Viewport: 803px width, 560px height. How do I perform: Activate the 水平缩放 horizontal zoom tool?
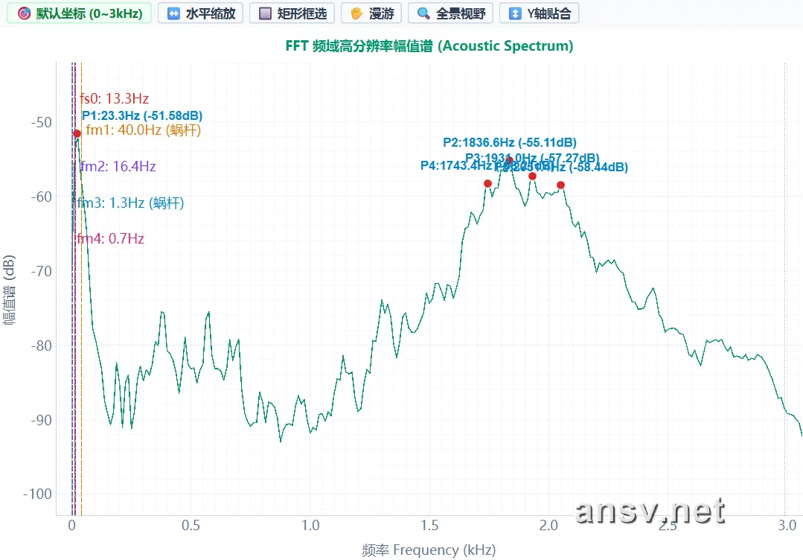click(x=201, y=13)
